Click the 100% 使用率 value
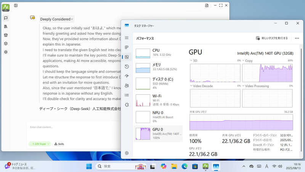 pos(195,141)
